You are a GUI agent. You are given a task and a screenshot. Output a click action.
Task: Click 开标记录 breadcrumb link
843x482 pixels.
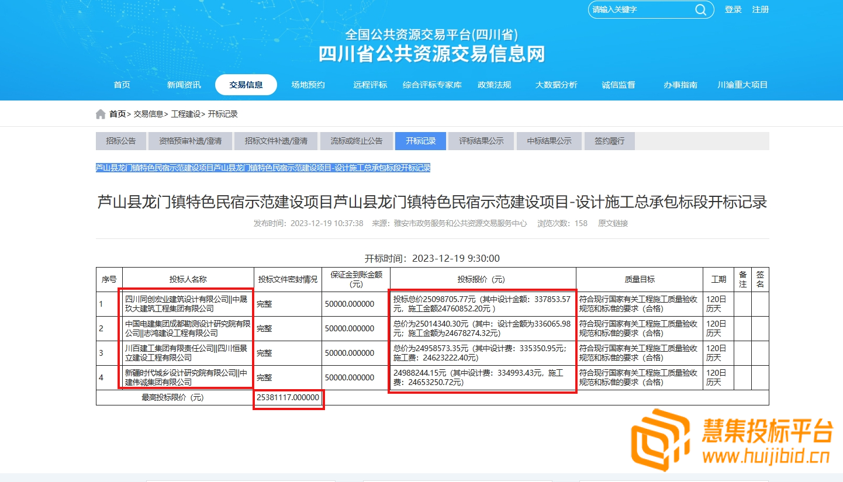[x=223, y=114]
